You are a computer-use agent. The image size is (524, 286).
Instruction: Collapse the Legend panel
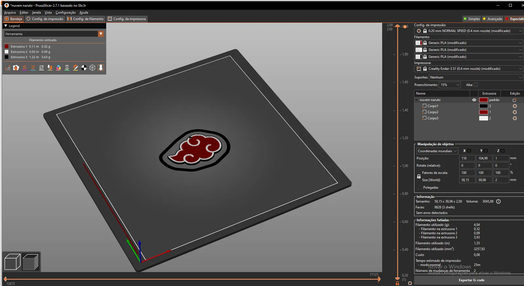(6, 26)
